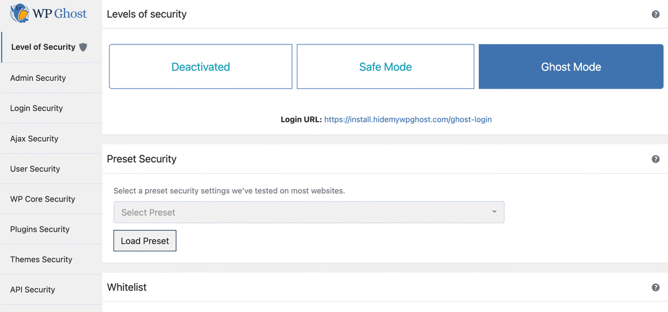Open User Security section

click(x=51, y=169)
